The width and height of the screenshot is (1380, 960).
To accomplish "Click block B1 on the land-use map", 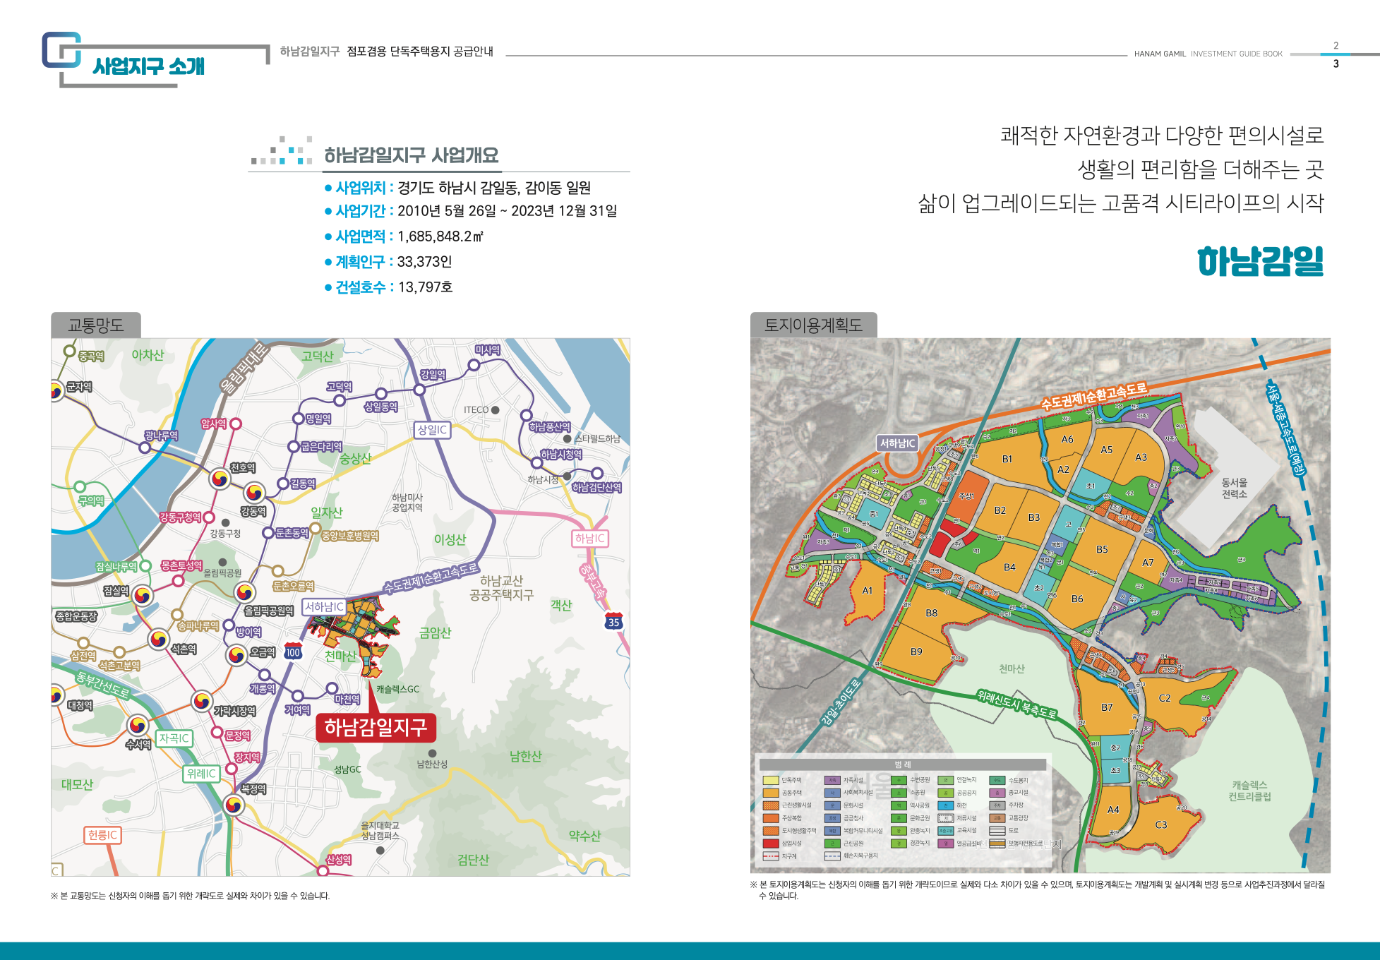I will [x=1007, y=459].
